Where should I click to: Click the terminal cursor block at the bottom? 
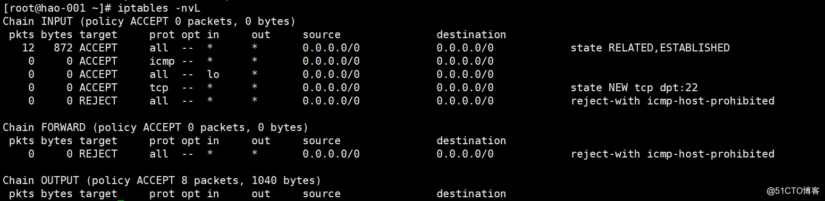[121, 200]
